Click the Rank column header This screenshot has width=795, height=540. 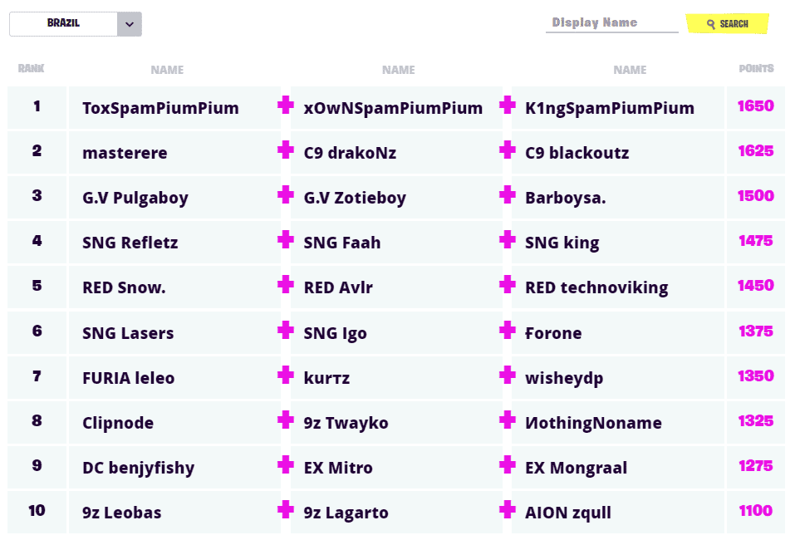pyautogui.click(x=32, y=69)
